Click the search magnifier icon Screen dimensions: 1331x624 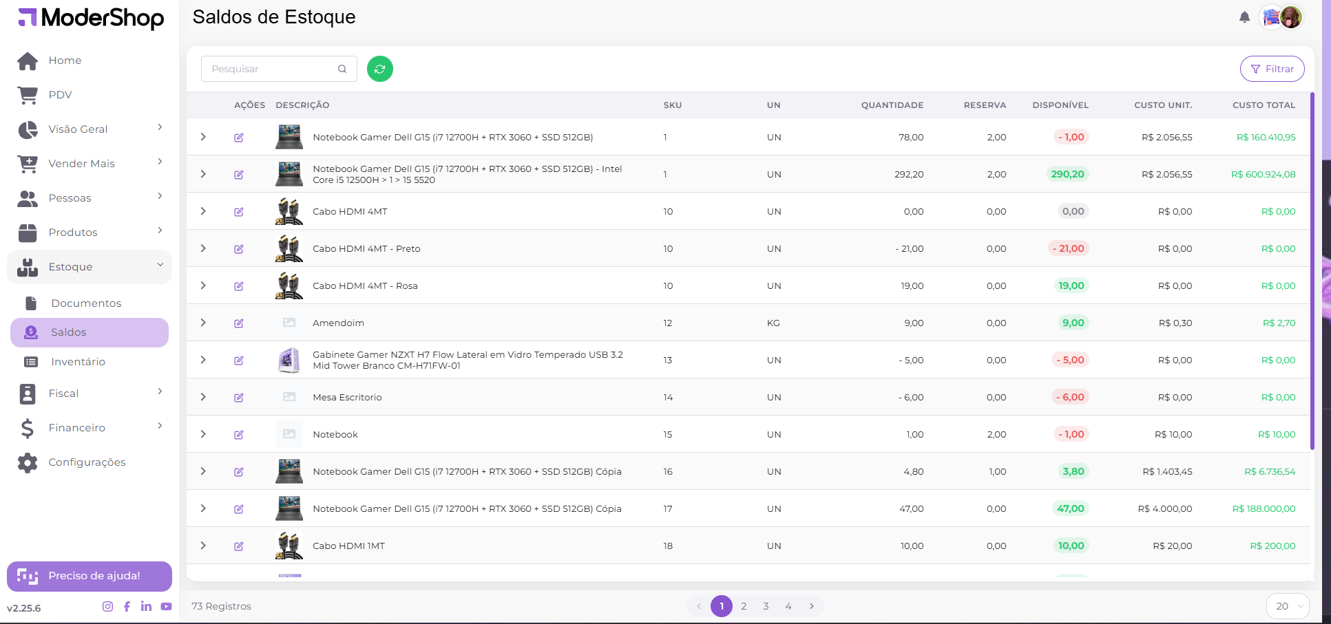342,69
